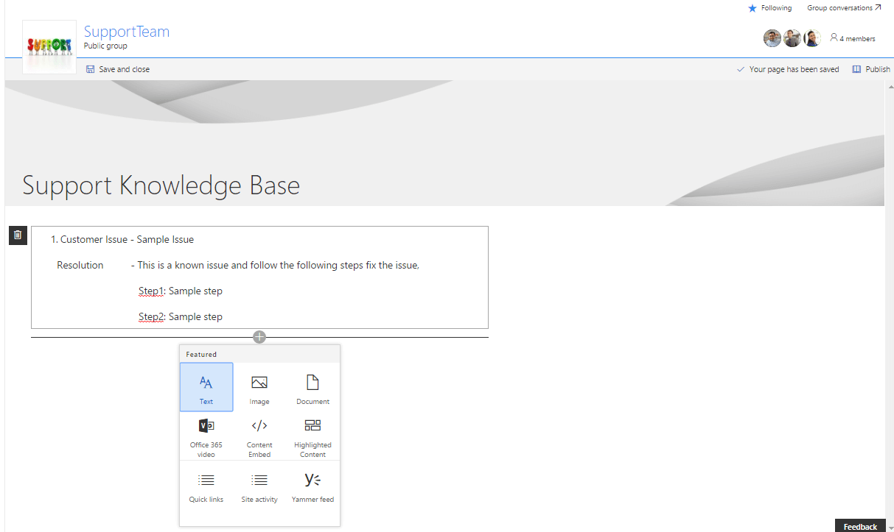This screenshot has width=894, height=532.
Task: Add the Site activity web part
Action: click(x=259, y=486)
